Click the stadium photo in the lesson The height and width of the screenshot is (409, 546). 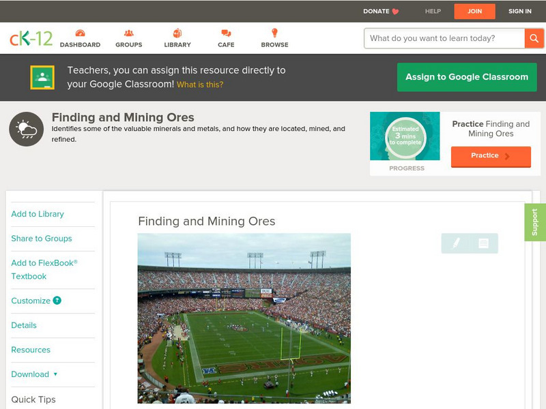point(244,318)
